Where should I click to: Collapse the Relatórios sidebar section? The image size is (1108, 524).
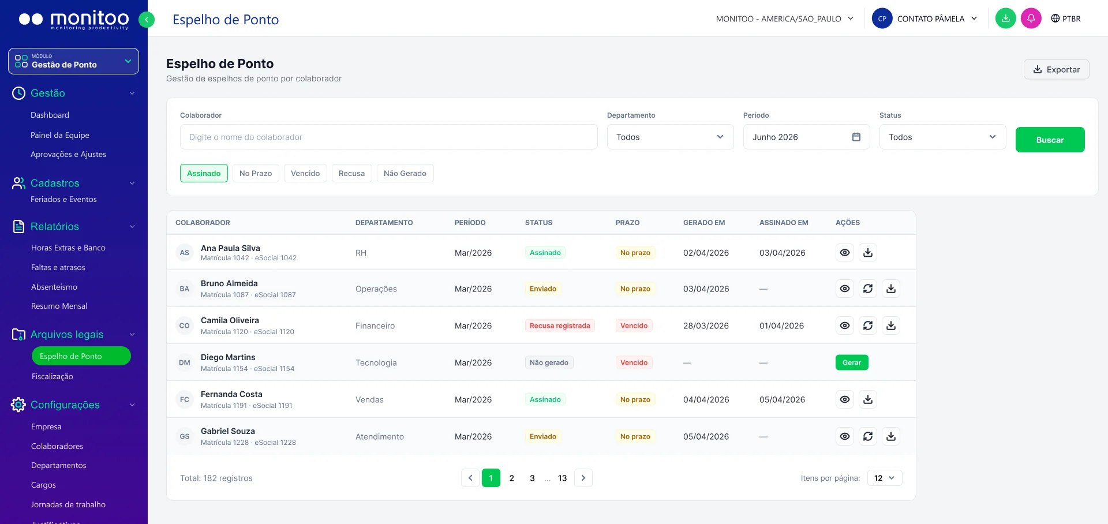[132, 226]
